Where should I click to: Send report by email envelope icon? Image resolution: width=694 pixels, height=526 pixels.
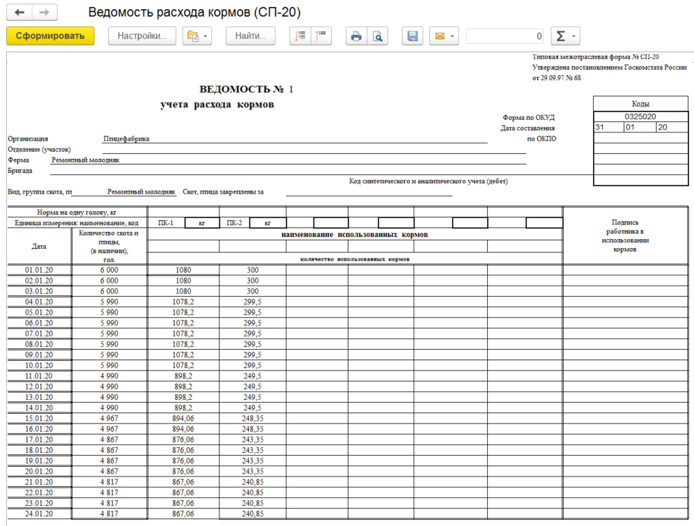tap(439, 36)
